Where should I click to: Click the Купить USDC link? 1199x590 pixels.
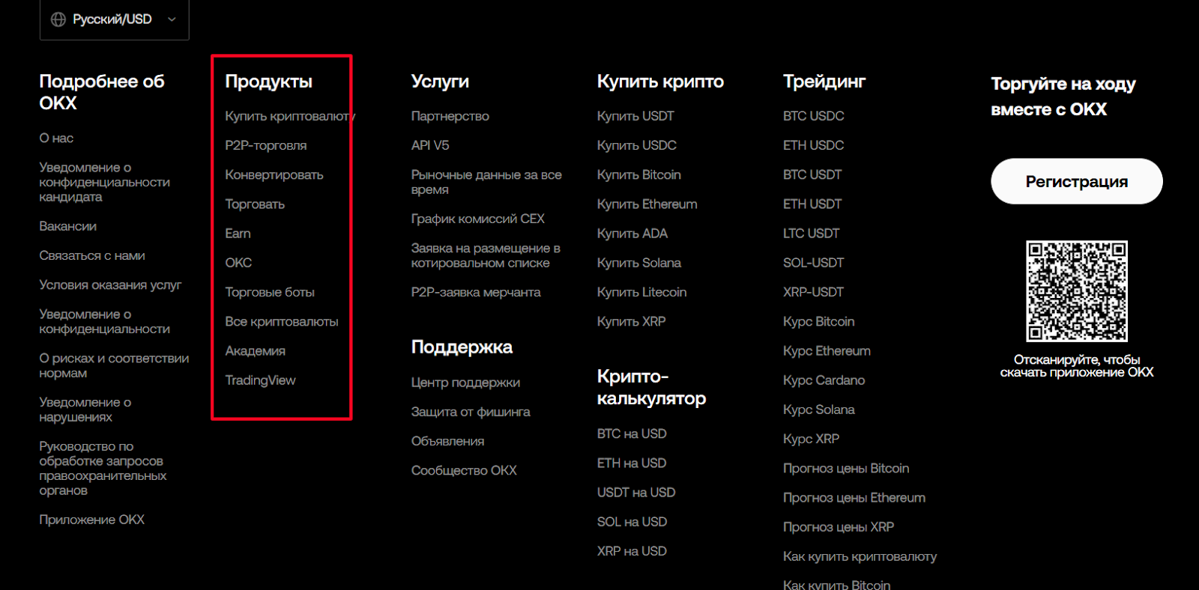636,145
